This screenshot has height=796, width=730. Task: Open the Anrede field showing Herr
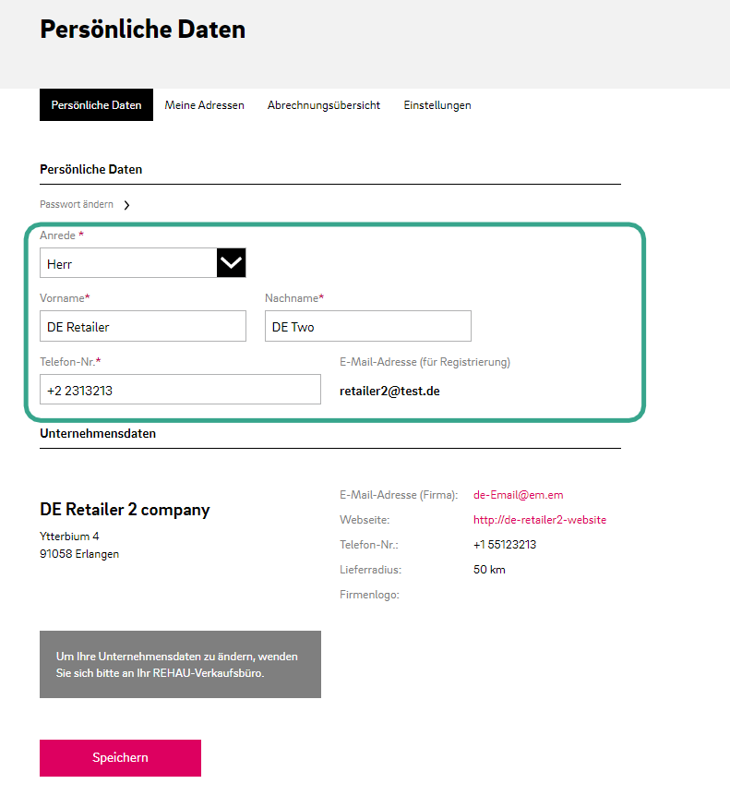[128, 263]
